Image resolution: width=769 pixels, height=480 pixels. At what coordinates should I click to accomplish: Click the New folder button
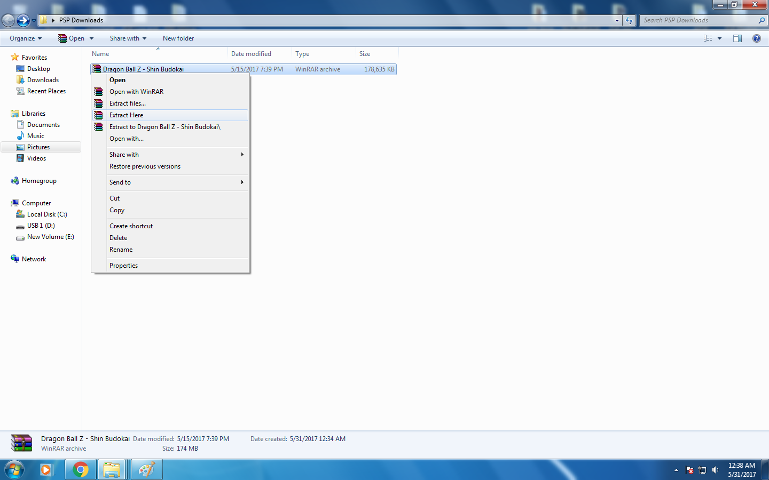click(178, 38)
